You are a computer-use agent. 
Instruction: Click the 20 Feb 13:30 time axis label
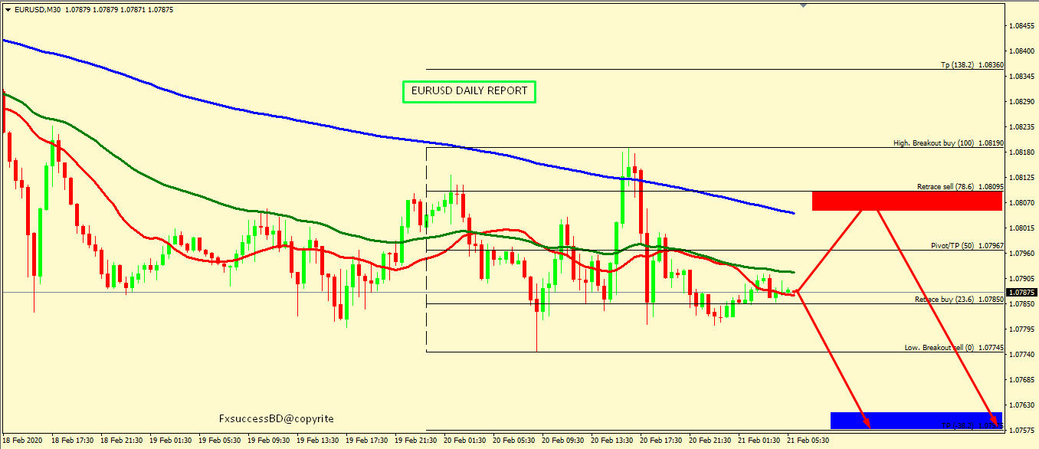[614, 441]
